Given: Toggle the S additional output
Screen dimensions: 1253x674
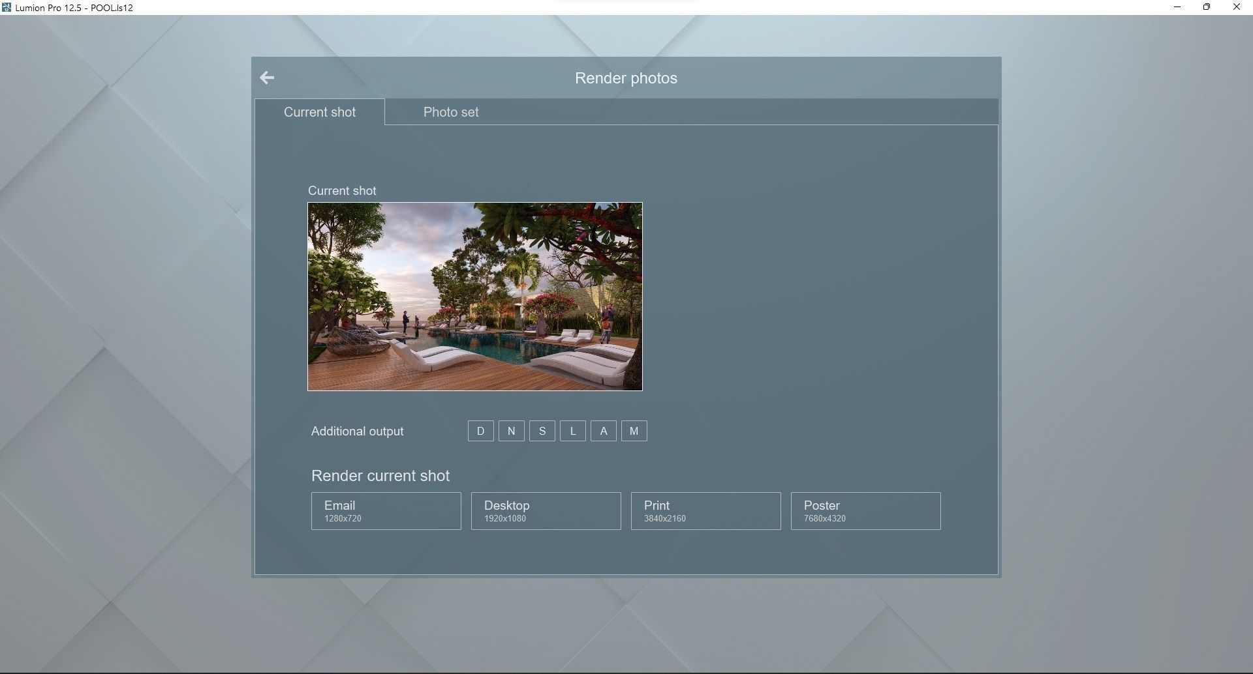Looking at the screenshot, I should [x=542, y=431].
